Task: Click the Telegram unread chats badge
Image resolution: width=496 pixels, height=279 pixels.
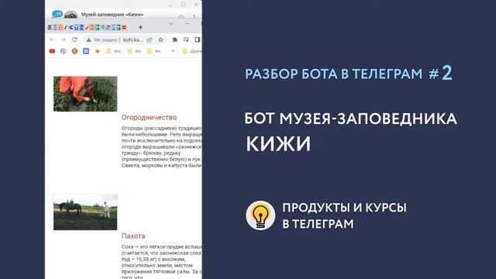Action: coord(57,14)
